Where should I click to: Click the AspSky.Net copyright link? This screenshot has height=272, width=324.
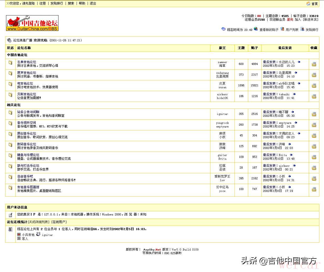click(x=152, y=250)
